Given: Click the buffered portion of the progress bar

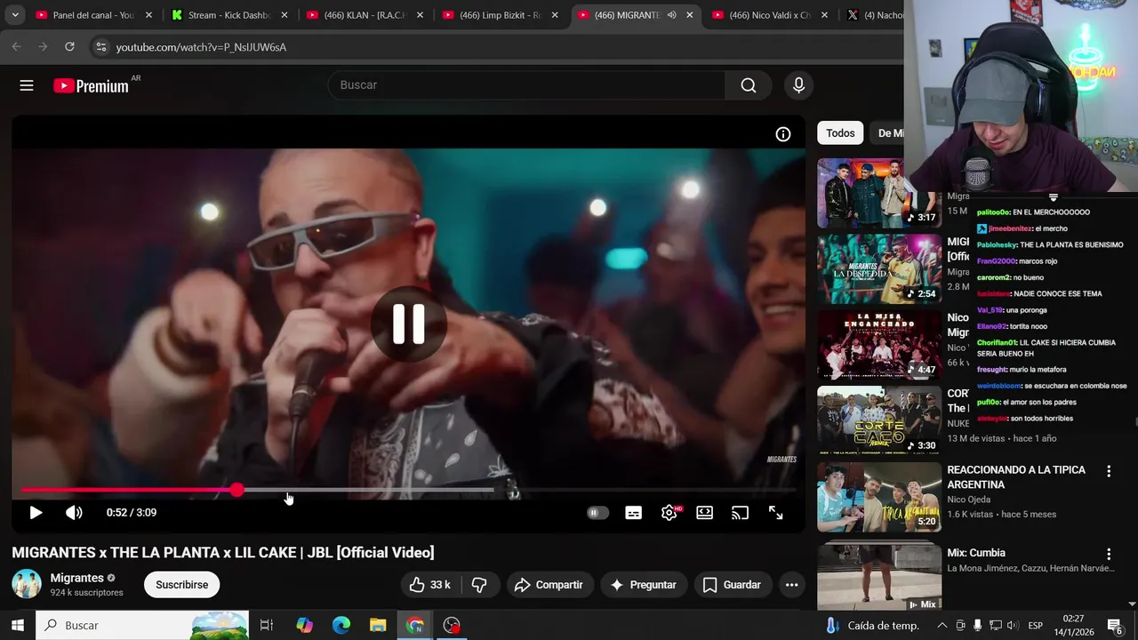Looking at the screenshot, I should 369,490.
